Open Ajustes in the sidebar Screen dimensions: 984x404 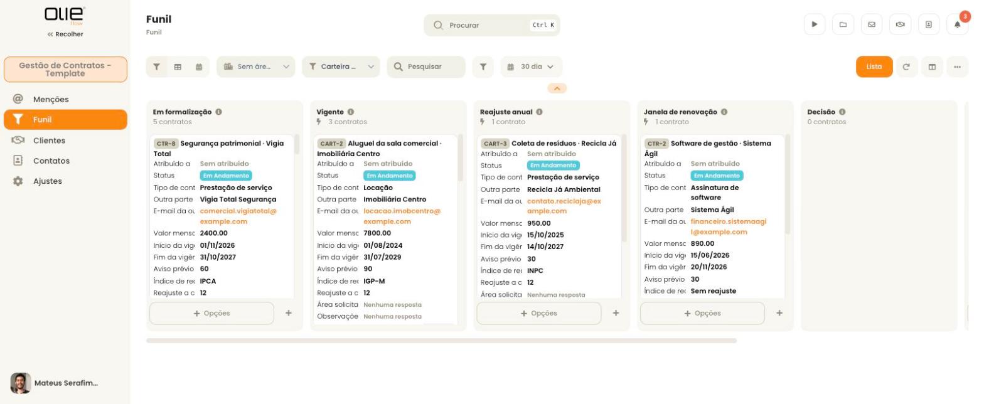coord(65,181)
